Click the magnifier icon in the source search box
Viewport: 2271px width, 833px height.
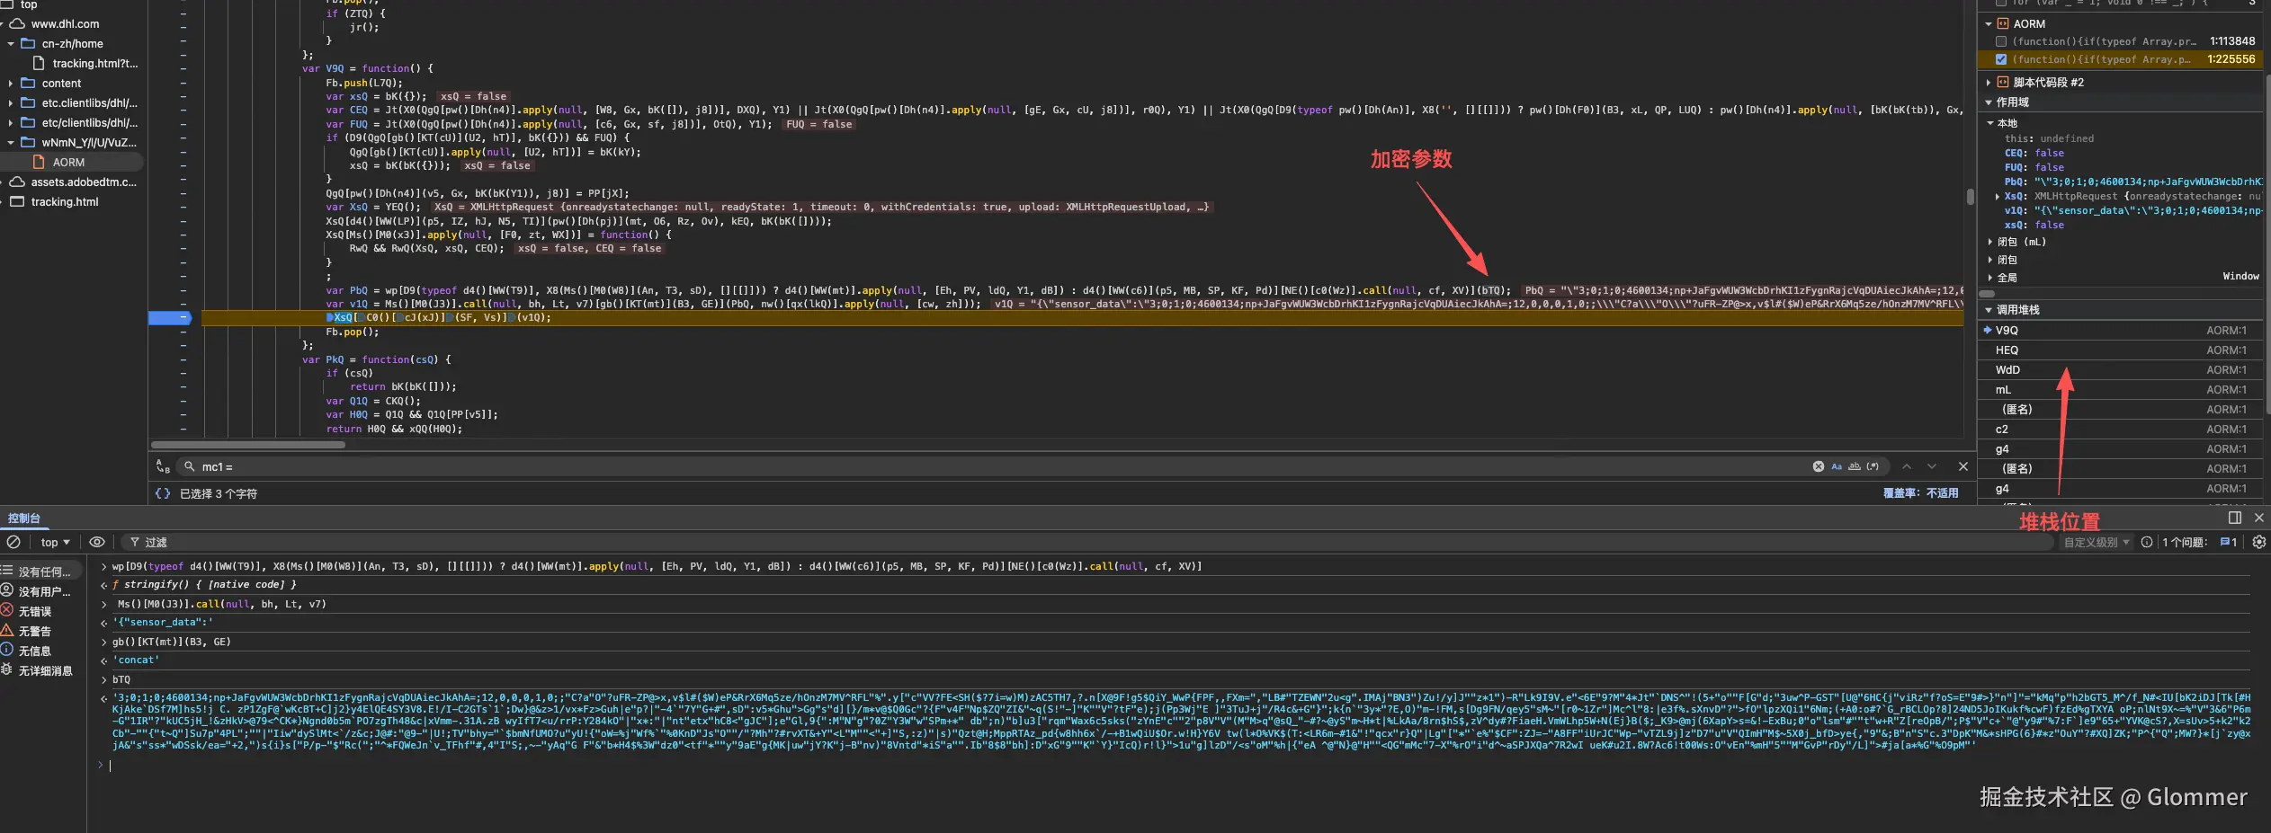[x=190, y=466]
